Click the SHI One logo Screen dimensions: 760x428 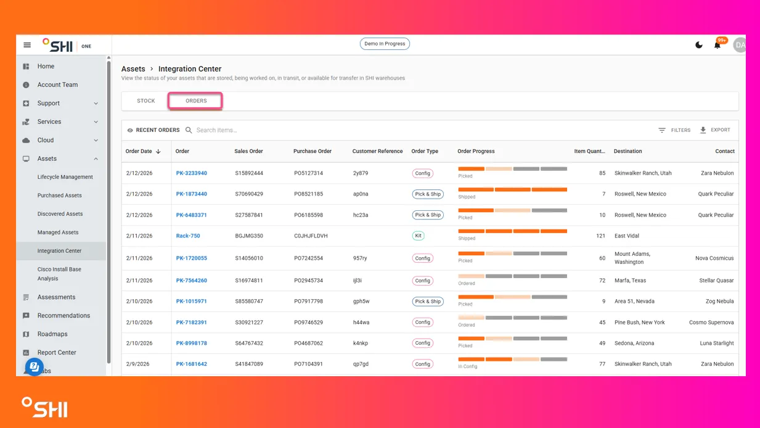coord(67,45)
